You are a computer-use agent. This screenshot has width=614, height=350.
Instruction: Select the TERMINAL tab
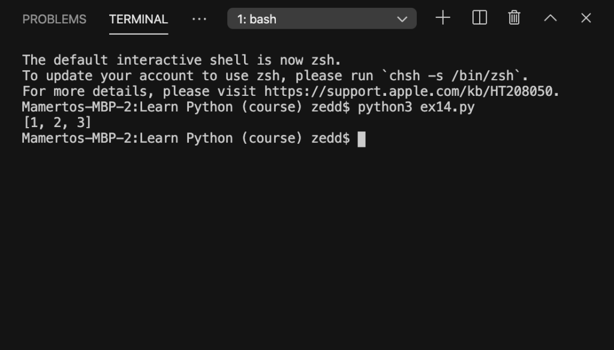pos(139,19)
